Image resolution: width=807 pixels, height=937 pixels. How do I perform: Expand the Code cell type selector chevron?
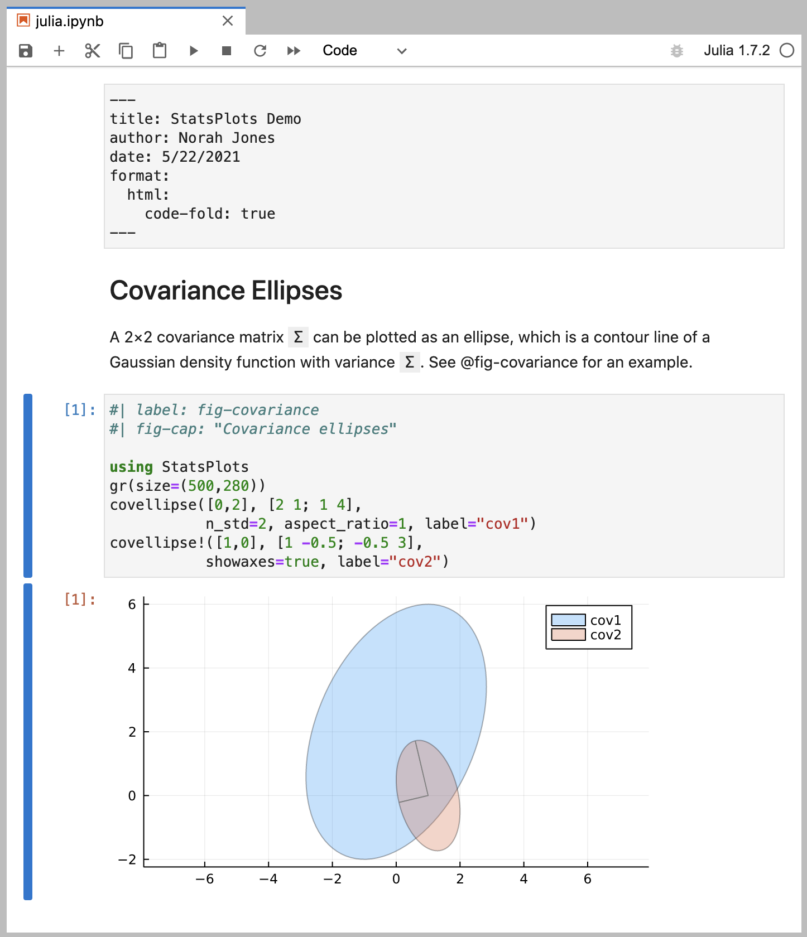pyautogui.click(x=401, y=51)
